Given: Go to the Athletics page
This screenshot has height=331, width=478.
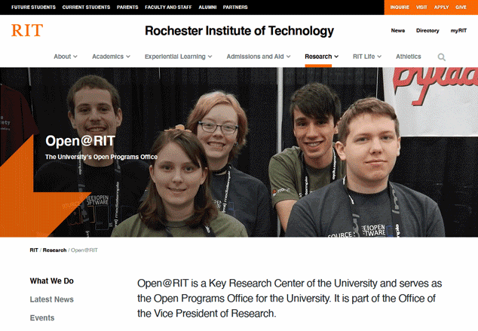Looking at the screenshot, I should pyautogui.click(x=408, y=57).
